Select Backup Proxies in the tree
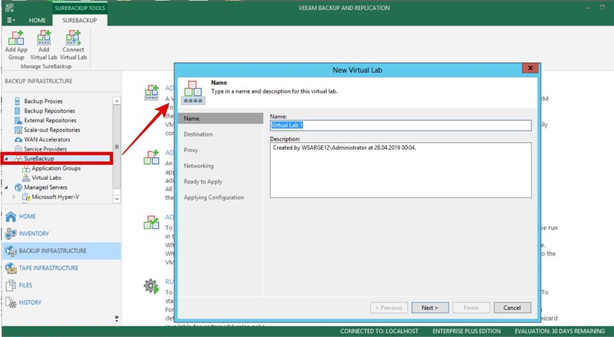 coord(43,101)
